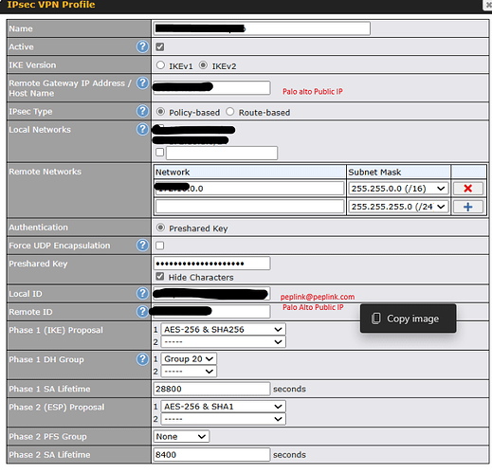
Task: Focus the Phase 1 SA Lifetime field
Action: coord(211,389)
